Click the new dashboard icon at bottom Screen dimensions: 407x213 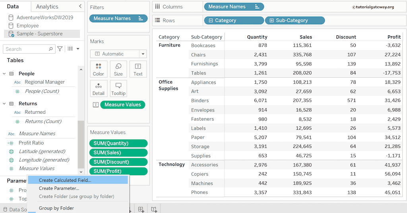click(141, 209)
